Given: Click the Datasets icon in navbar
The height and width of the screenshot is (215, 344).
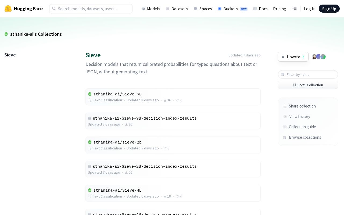Looking at the screenshot, I should (168, 9).
